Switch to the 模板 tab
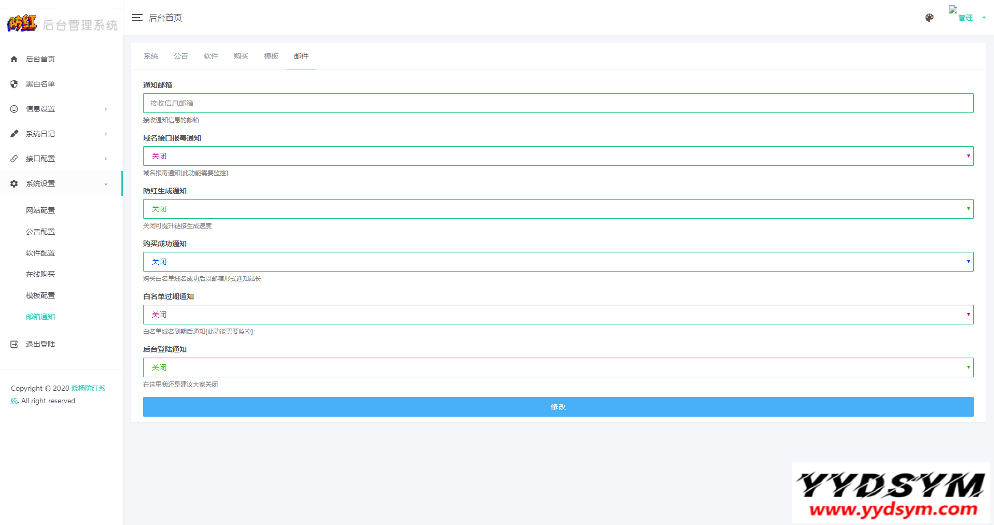The height and width of the screenshot is (525, 994). [271, 56]
